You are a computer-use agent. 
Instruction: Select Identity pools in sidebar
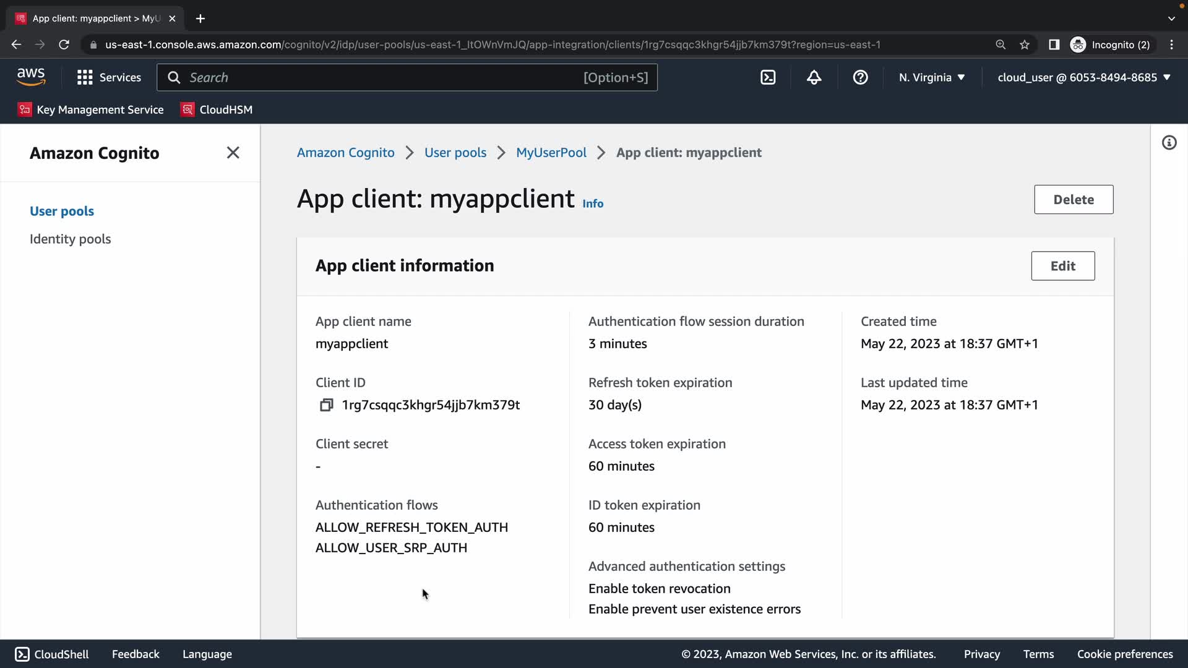(x=70, y=239)
